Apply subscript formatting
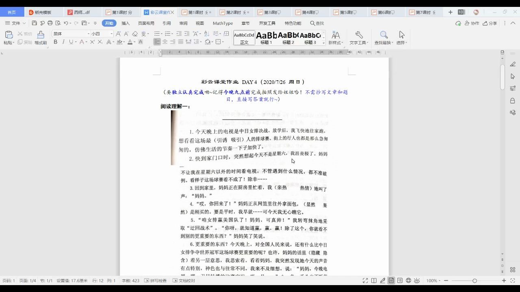 tap(100, 42)
